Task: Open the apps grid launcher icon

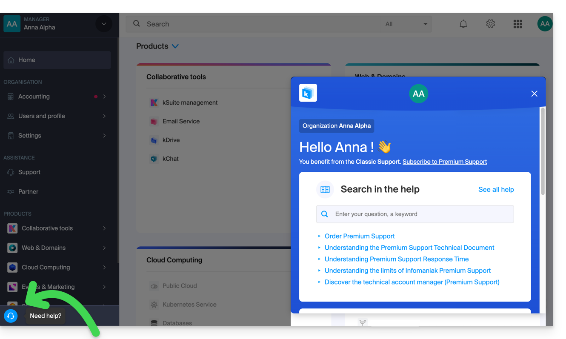Action: [x=517, y=24]
